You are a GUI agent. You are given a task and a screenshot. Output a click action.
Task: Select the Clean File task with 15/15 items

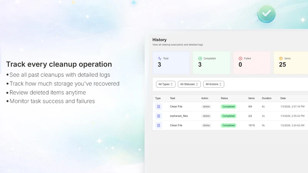[176, 125]
